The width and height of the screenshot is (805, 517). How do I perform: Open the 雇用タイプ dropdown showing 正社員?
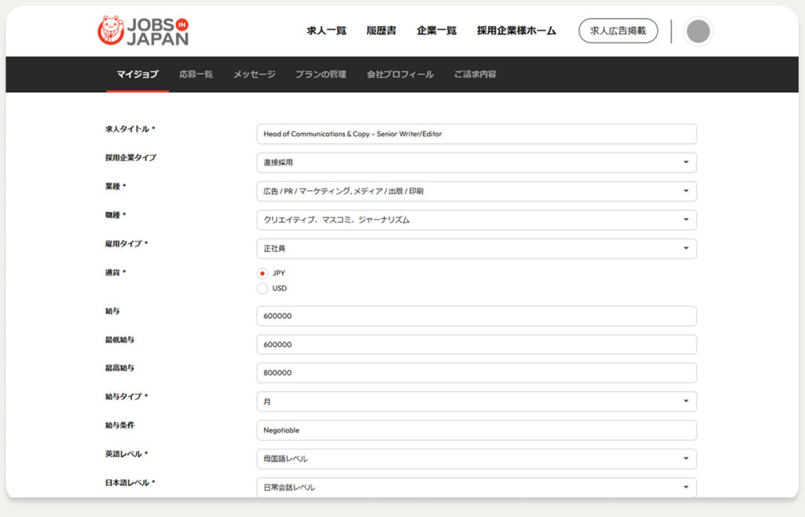pos(476,249)
